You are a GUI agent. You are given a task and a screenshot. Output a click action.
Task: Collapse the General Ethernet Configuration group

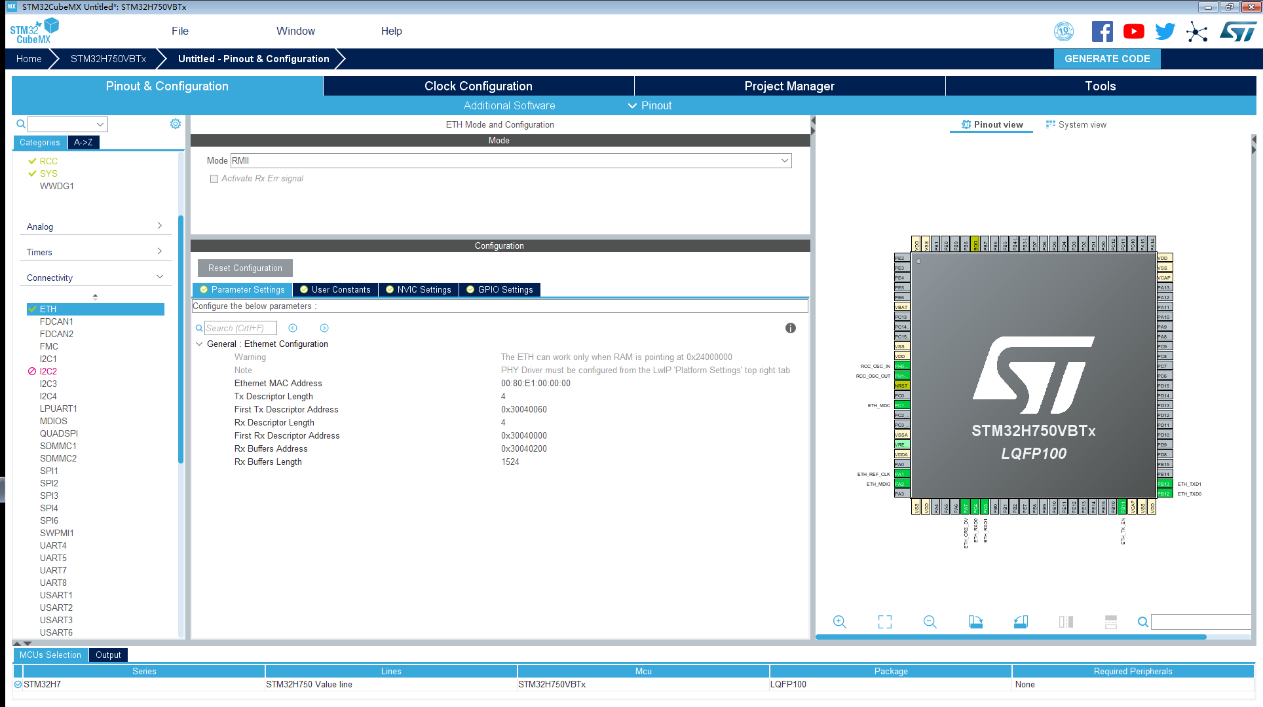[x=199, y=344]
